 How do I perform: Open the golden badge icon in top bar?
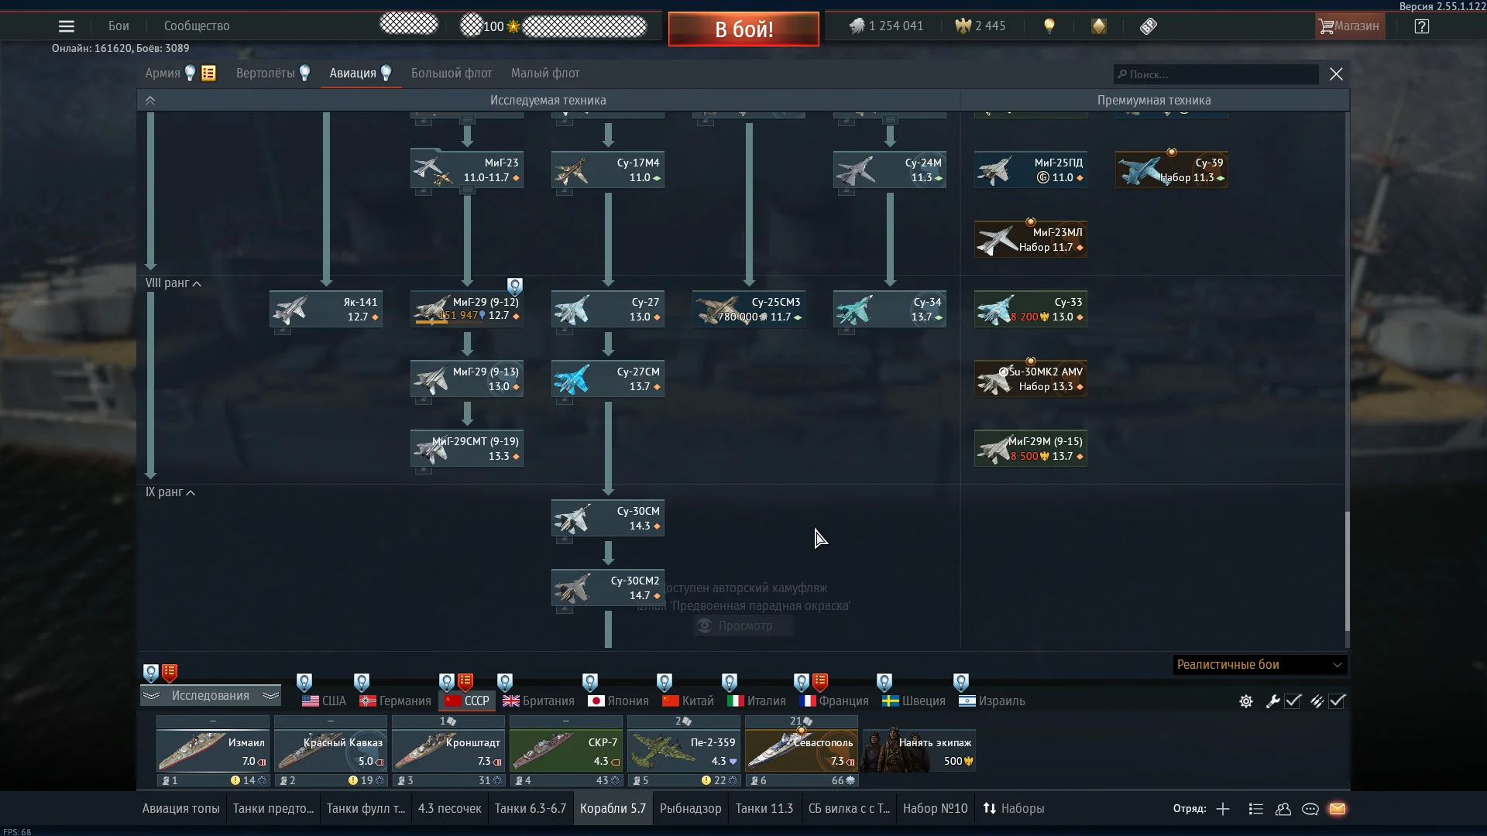click(1099, 26)
